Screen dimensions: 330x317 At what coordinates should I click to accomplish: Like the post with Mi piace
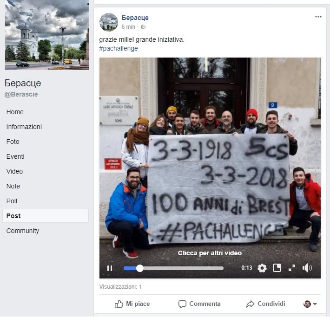[132, 304]
